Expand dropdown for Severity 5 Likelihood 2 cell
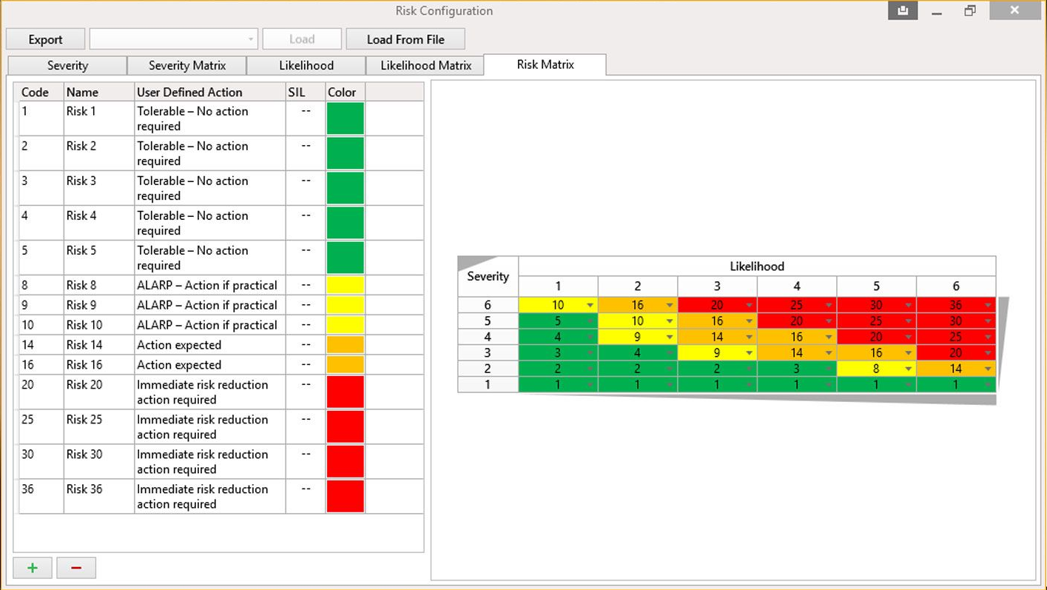1047x590 pixels. (x=670, y=321)
